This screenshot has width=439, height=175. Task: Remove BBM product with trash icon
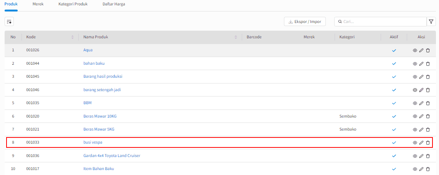428,103
